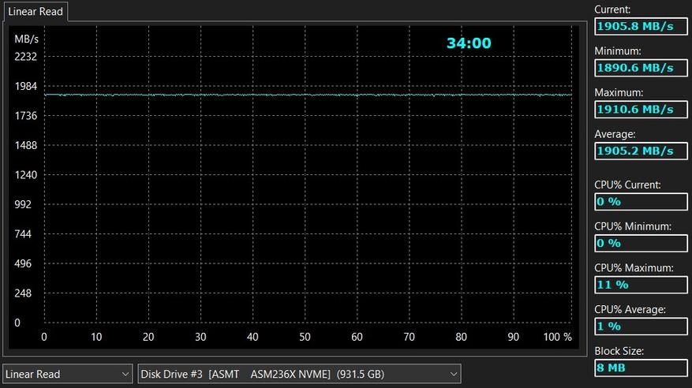
Task: Click the CPU% Average 1 % field
Action: coord(641,326)
